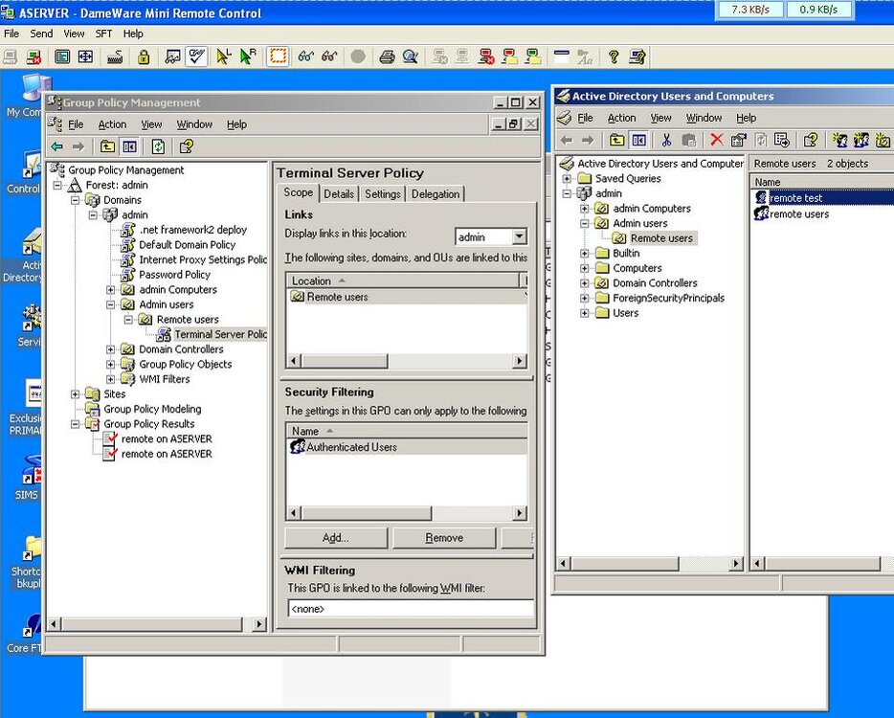Select Authenticated Users in Security Filtering list
This screenshot has width=894, height=718.
(x=407, y=447)
